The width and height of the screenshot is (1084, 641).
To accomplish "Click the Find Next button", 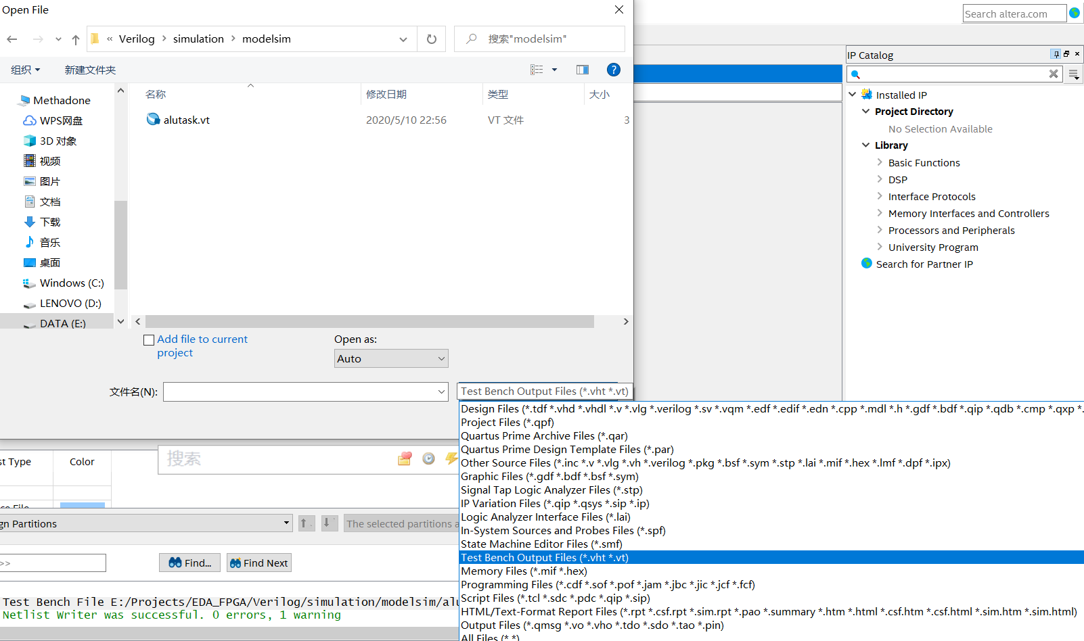I will coord(258,563).
